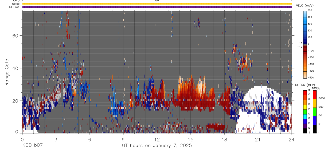Click the x-axis tick label '15'

tap(191, 140)
